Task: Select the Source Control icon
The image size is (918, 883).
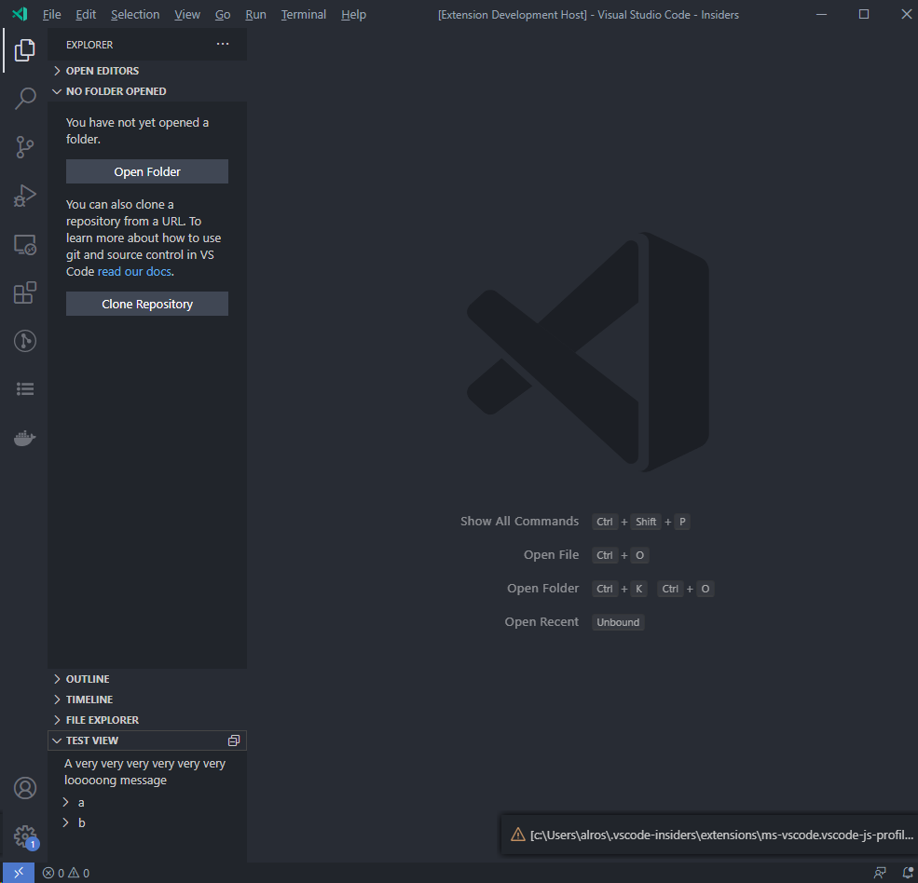Action: point(25,146)
